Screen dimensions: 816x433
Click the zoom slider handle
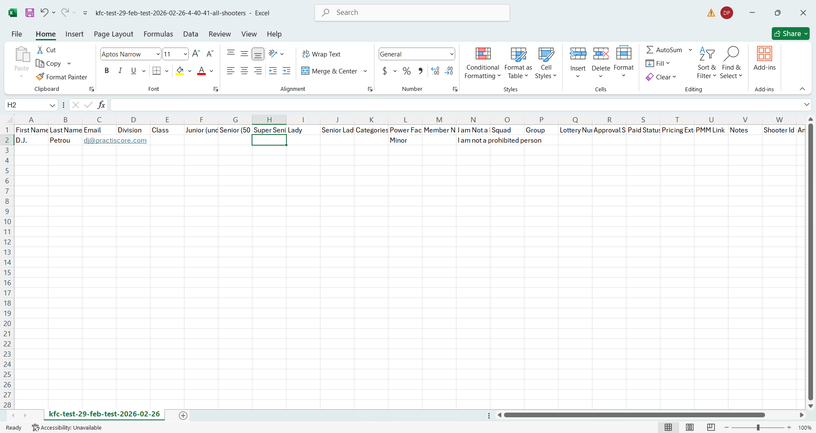(758, 427)
